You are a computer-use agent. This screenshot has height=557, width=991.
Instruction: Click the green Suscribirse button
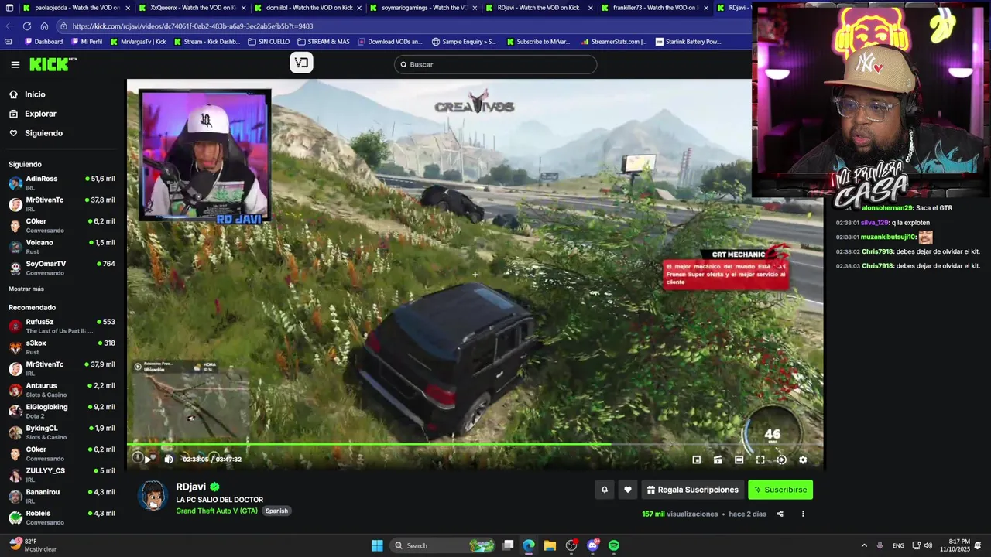(x=780, y=490)
